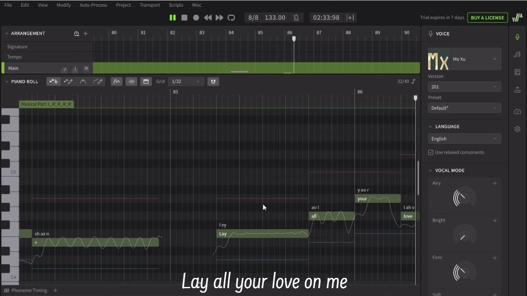Select the Signature row label

point(17,46)
